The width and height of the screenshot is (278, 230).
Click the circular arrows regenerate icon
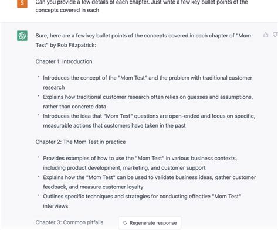point(125,223)
